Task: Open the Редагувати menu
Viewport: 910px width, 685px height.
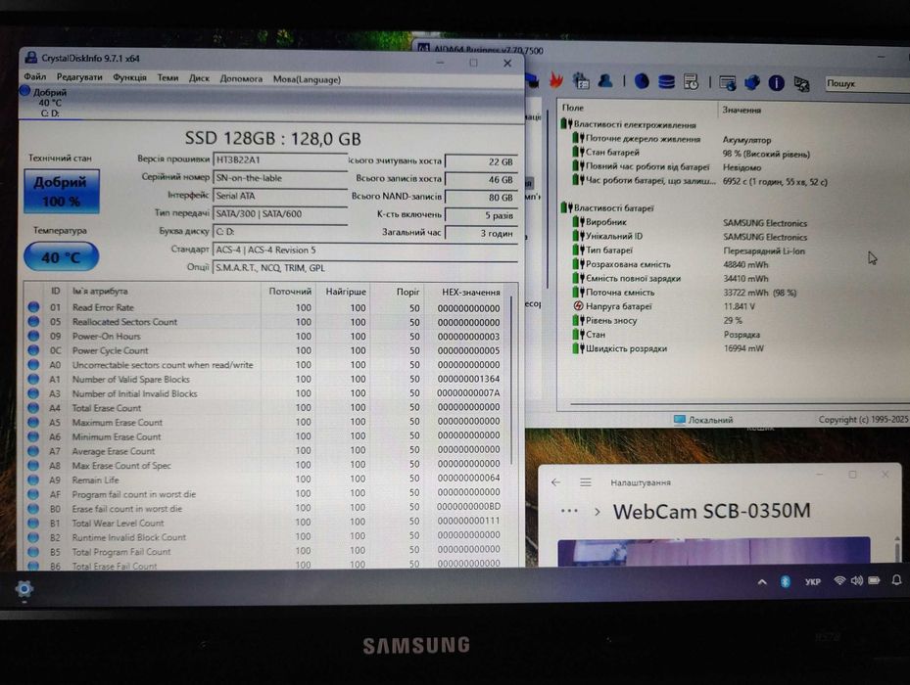Action: point(79,77)
